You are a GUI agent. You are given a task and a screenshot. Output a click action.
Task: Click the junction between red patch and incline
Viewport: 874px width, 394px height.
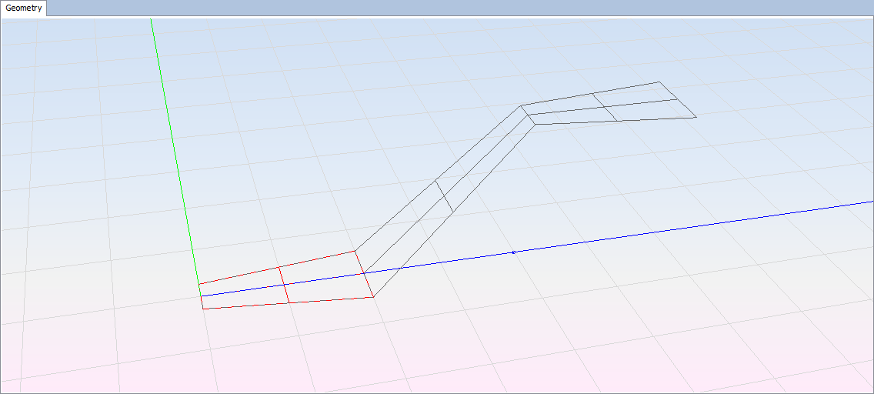click(x=364, y=273)
